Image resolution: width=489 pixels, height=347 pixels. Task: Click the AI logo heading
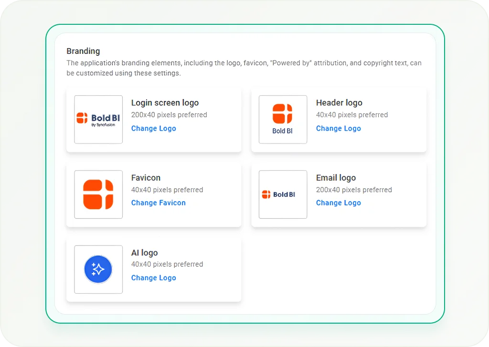click(144, 253)
